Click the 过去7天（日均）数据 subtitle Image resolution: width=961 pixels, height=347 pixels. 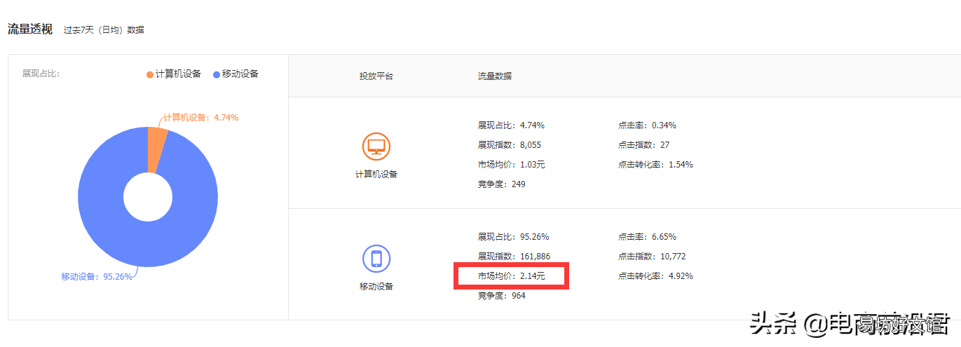[x=104, y=30]
